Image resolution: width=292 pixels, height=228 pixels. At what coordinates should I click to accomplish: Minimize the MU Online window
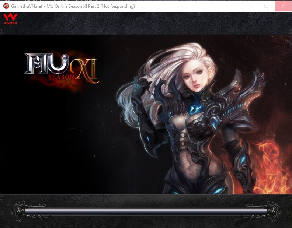(x=250, y=6)
